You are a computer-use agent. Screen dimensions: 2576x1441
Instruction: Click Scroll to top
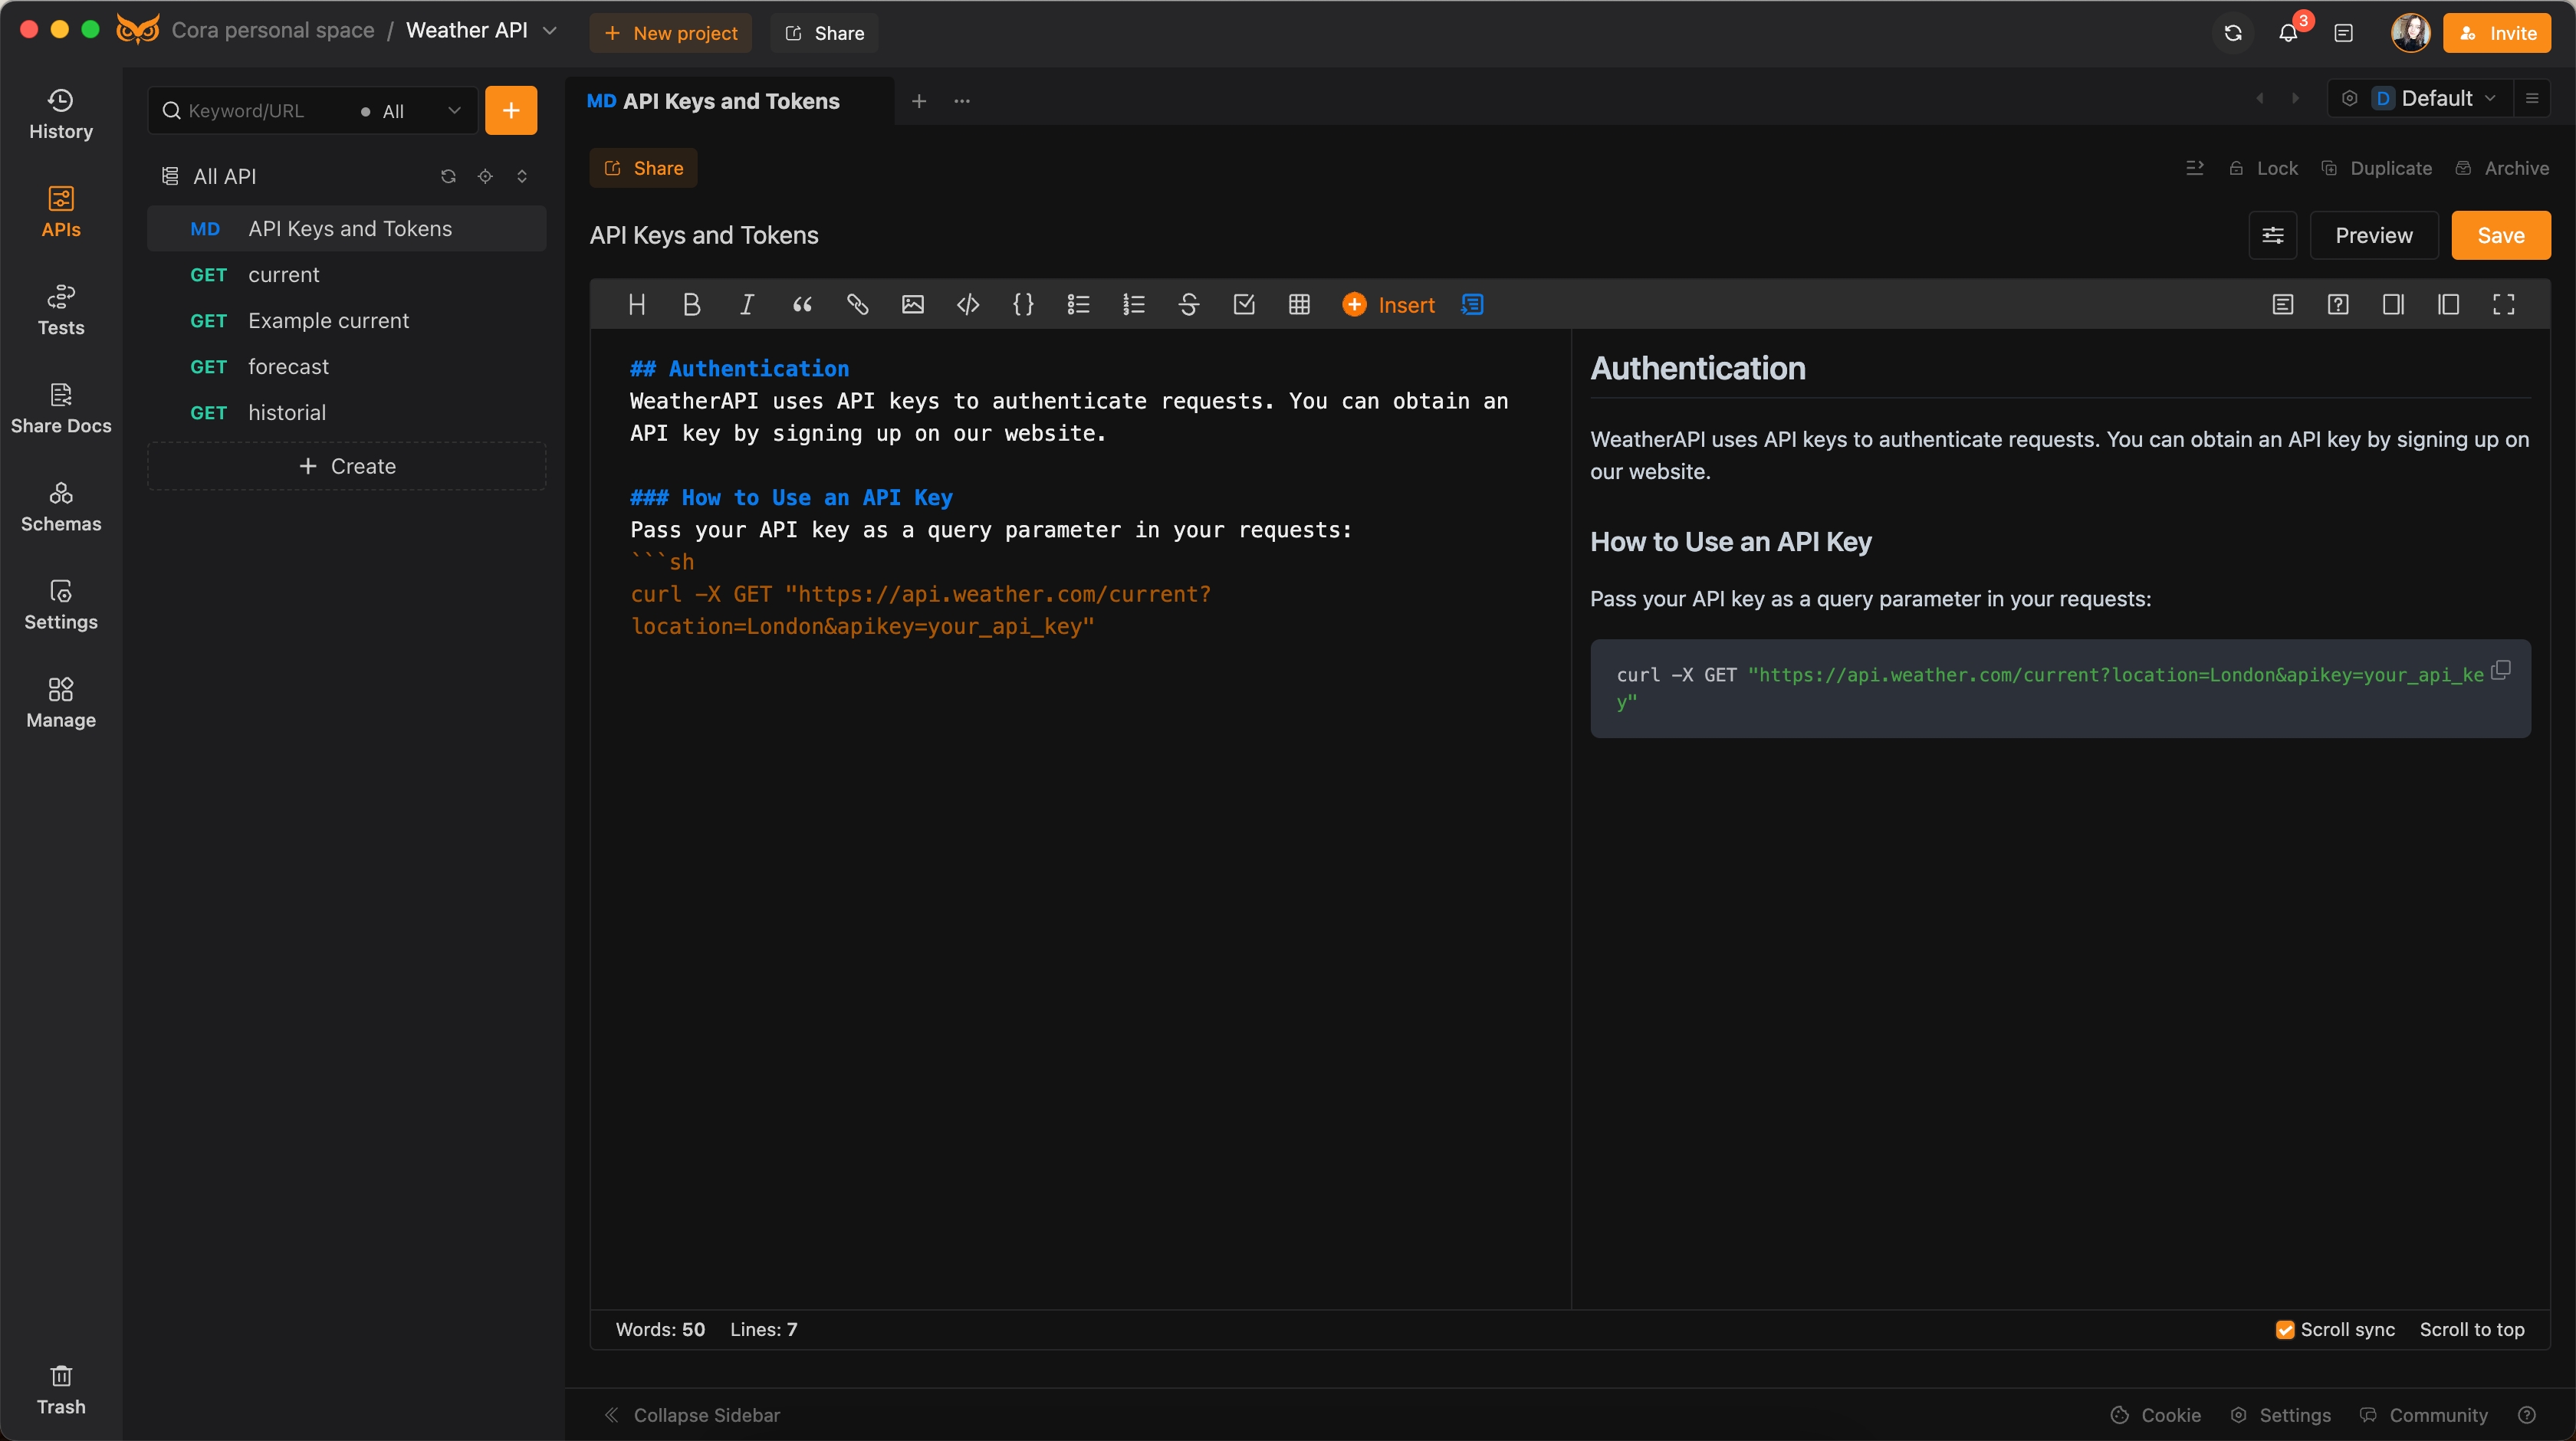click(2472, 1329)
